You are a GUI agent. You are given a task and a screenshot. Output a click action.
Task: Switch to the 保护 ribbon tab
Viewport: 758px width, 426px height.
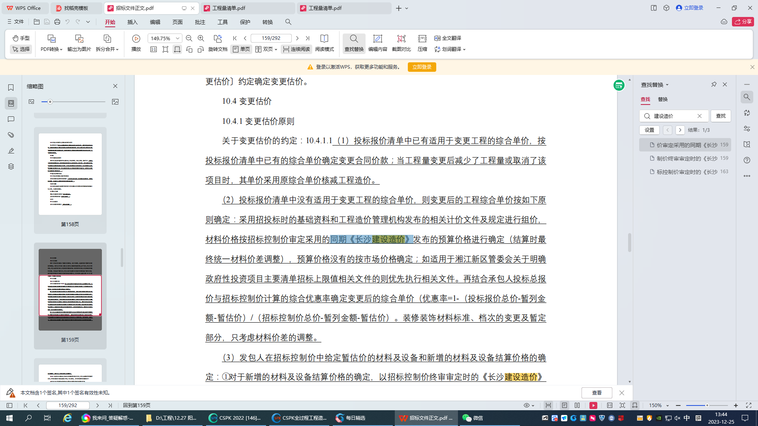pos(245,22)
